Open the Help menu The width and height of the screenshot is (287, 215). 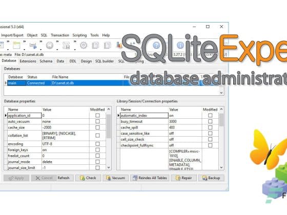click(106, 35)
